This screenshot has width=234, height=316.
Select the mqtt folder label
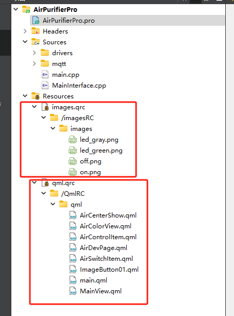click(x=59, y=64)
